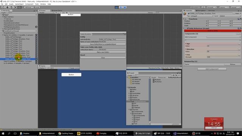Open the Tag dropdown in Inspector

pyautogui.click(x=202, y=16)
